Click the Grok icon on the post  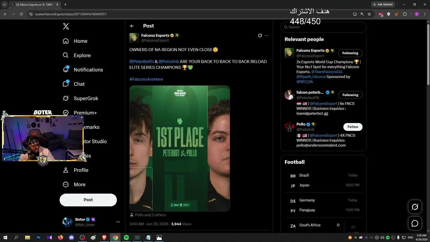(x=260, y=35)
